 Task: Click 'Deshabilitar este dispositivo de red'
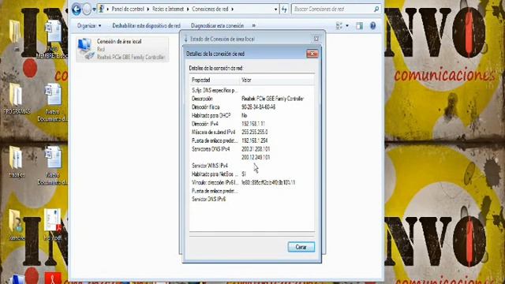point(146,25)
